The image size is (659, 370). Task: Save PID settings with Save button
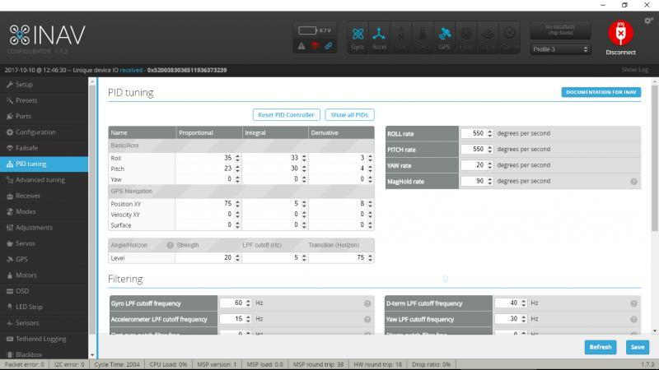click(637, 347)
